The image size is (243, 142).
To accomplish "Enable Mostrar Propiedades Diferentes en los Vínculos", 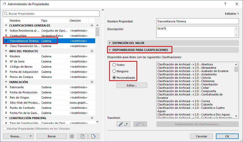I will pyautogui.click(x=5, y=129).
